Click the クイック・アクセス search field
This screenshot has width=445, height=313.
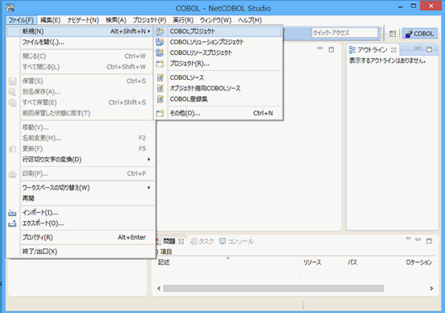point(345,32)
